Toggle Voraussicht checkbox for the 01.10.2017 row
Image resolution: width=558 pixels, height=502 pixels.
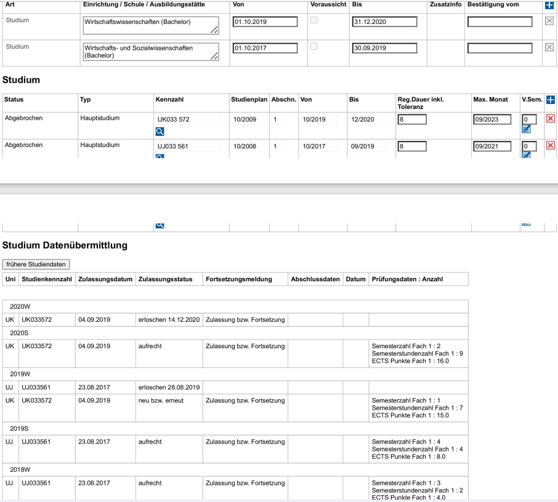coord(314,47)
